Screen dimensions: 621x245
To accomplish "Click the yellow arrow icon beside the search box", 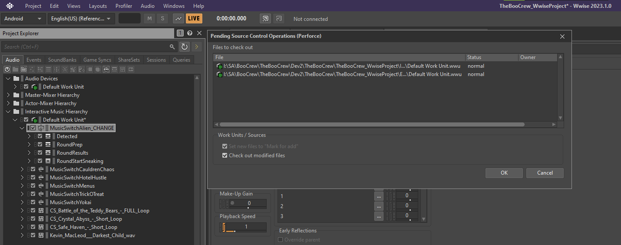I will [197, 46].
